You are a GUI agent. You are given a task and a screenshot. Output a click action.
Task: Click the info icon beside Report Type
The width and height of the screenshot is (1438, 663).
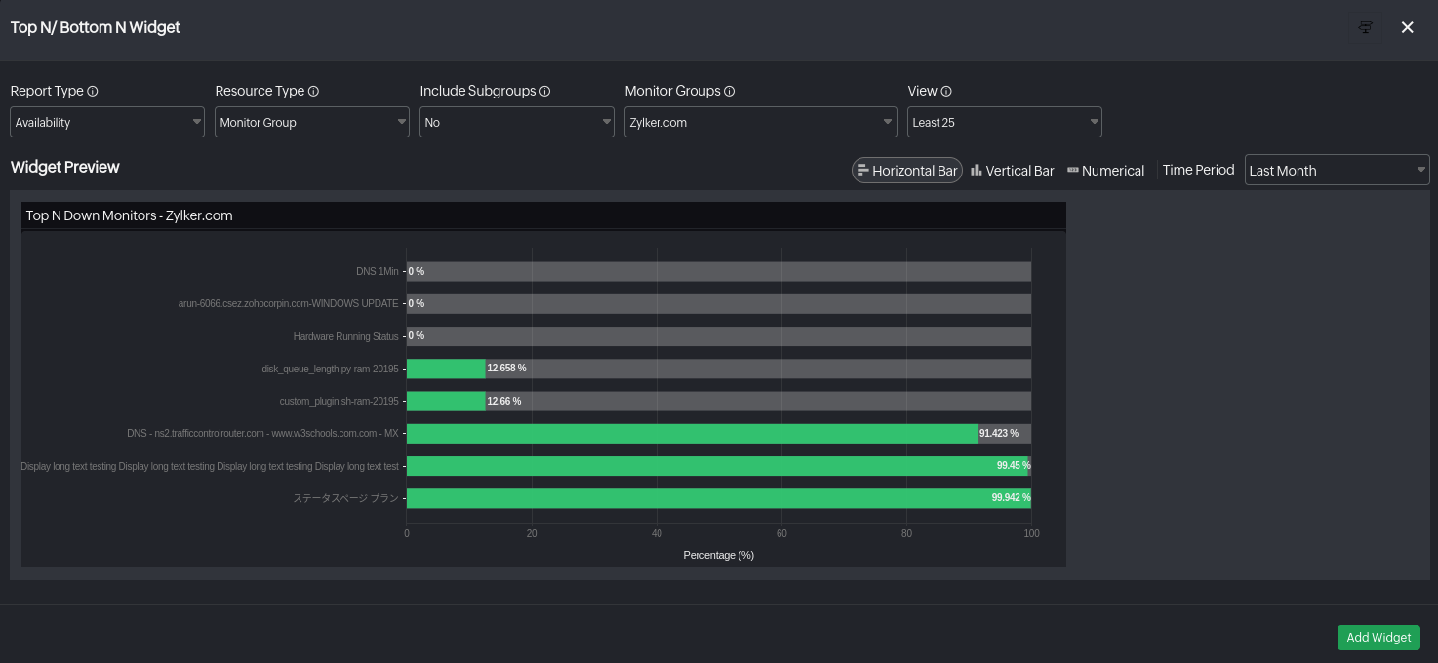click(x=93, y=92)
